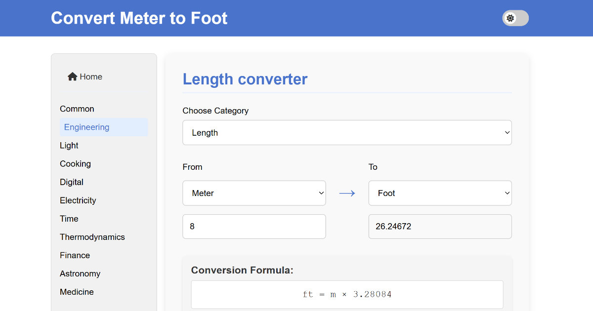Click the From value input field

pyautogui.click(x=254, y=227)
